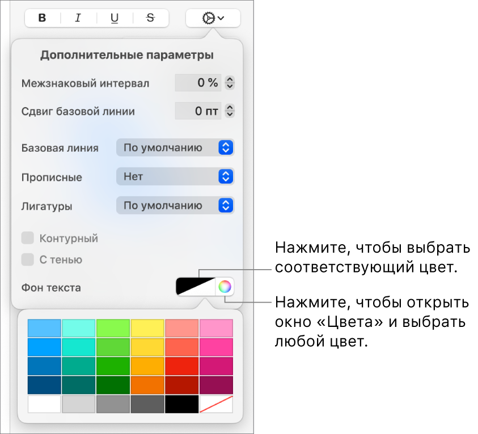Pick the light yellow swatch in top row

(147, 328)
